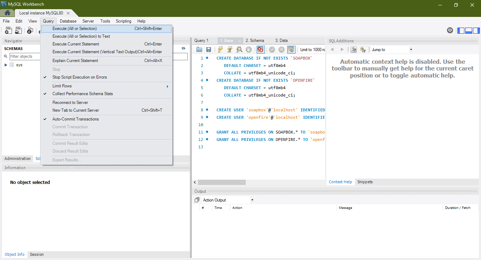Choose Execute (All or Selection) to Text
Viewport: 481px width, 260px height.
pos(107,36)
